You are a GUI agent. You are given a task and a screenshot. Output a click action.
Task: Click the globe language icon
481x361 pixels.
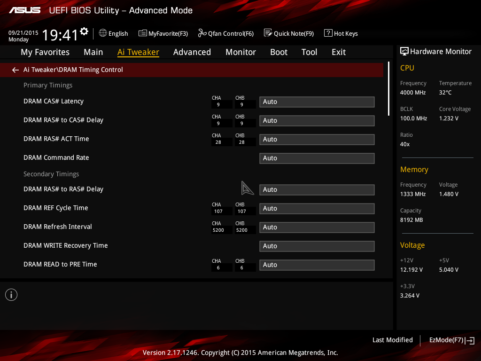[x=103, y=33]
